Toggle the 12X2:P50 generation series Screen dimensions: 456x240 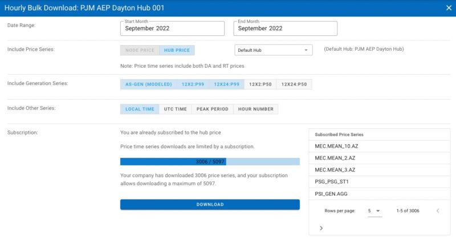pyautogui.click(x=260, y=84)
